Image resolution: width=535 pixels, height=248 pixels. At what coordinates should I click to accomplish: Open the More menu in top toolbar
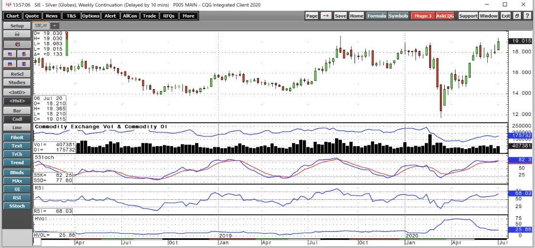coord(188,16)
